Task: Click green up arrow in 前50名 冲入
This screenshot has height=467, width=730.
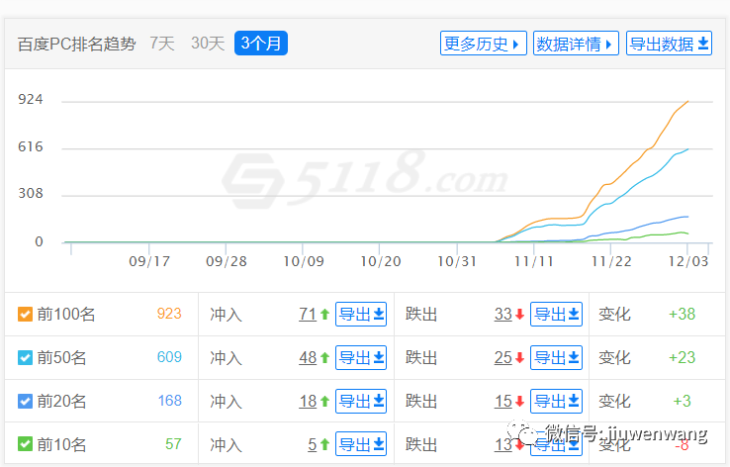Action: pyautogui.click(x=324, y=358)
